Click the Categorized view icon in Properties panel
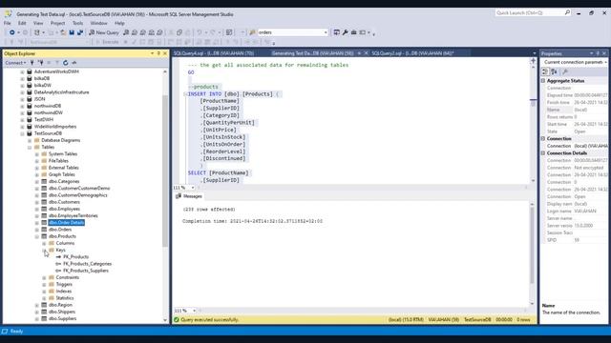The height and width of the screenshot is (343, 611). [x=545, y=71]
